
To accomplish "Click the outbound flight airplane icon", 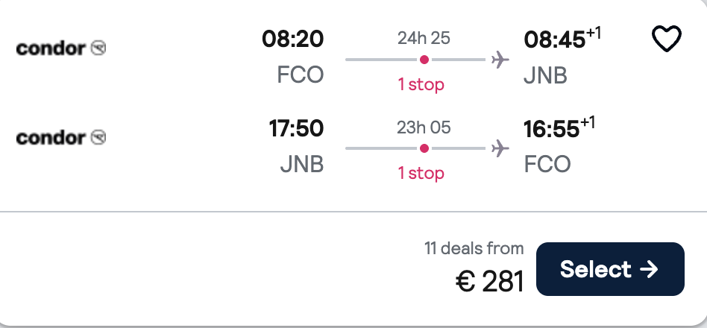I will [500, 60].
